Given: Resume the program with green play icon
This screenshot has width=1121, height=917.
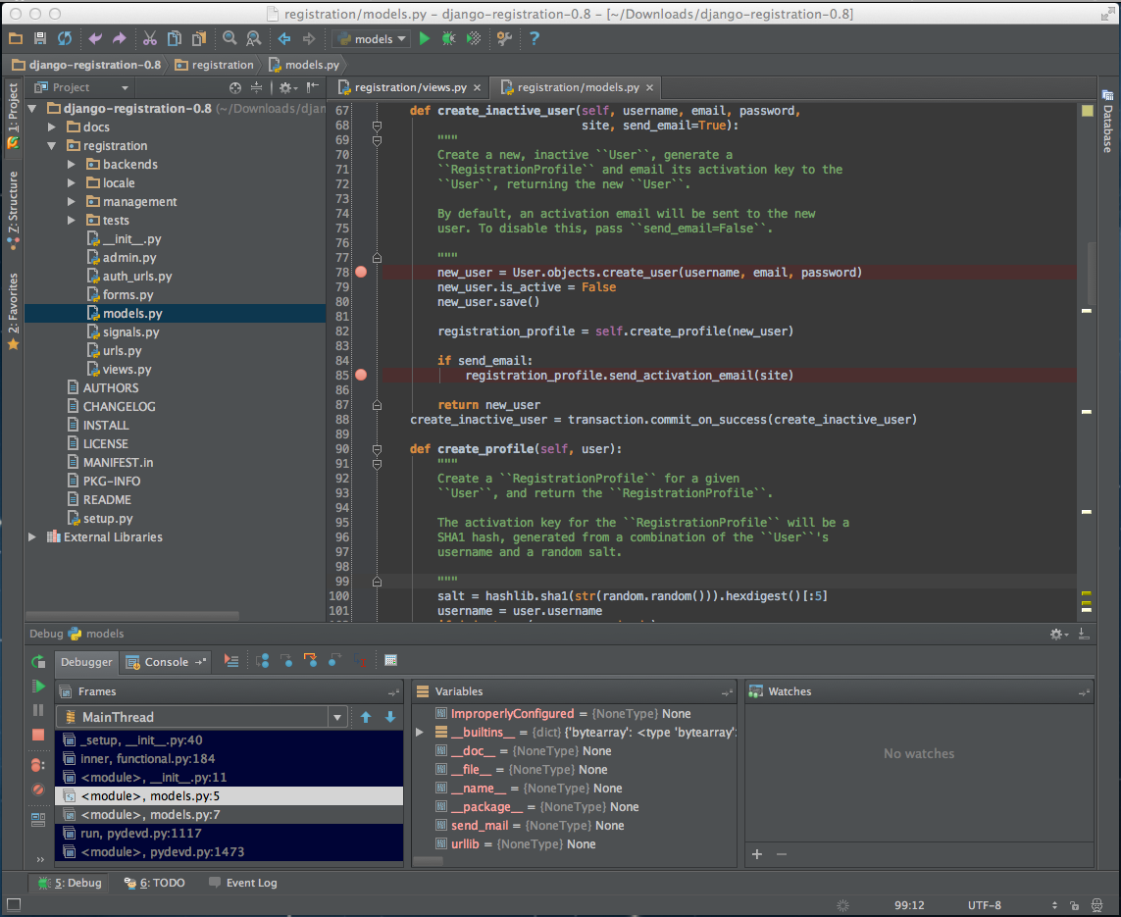Looking at the screenshot, I should [38, 687].
